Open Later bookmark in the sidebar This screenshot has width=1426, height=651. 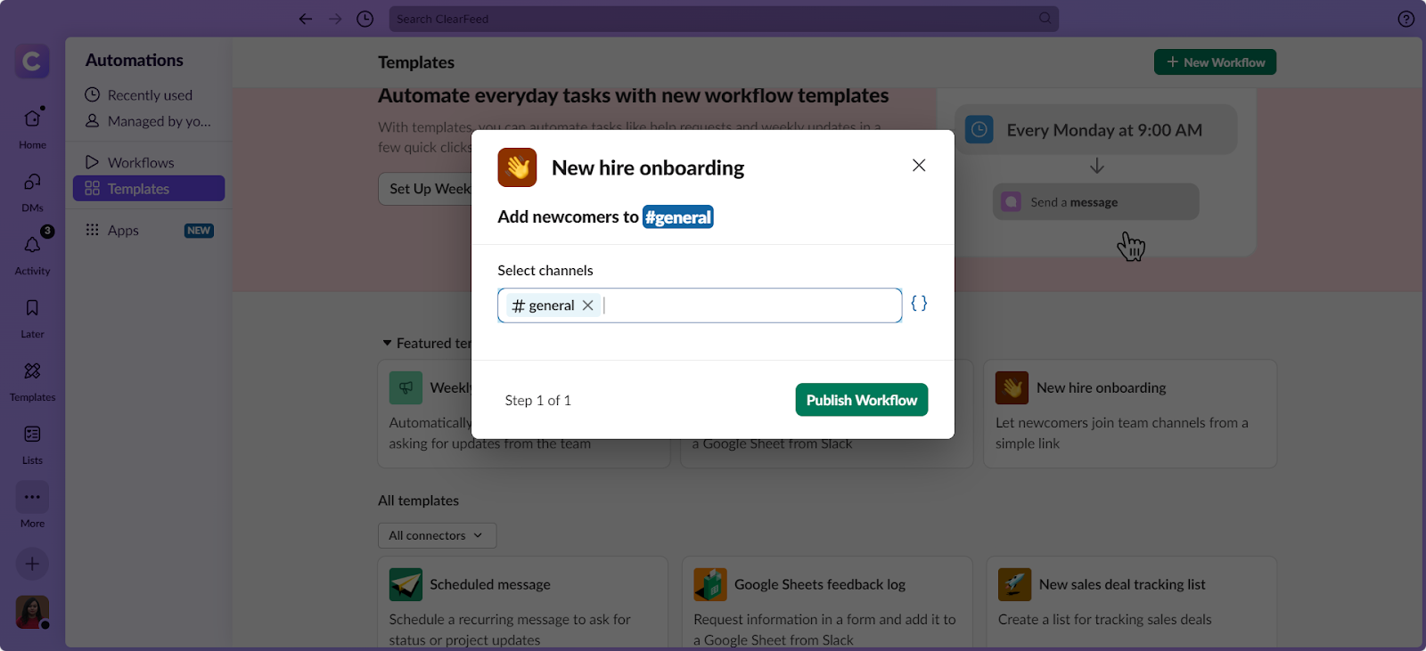[32, 318]
